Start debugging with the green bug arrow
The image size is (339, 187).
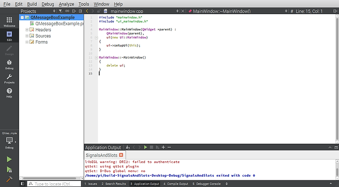[9, 170]
